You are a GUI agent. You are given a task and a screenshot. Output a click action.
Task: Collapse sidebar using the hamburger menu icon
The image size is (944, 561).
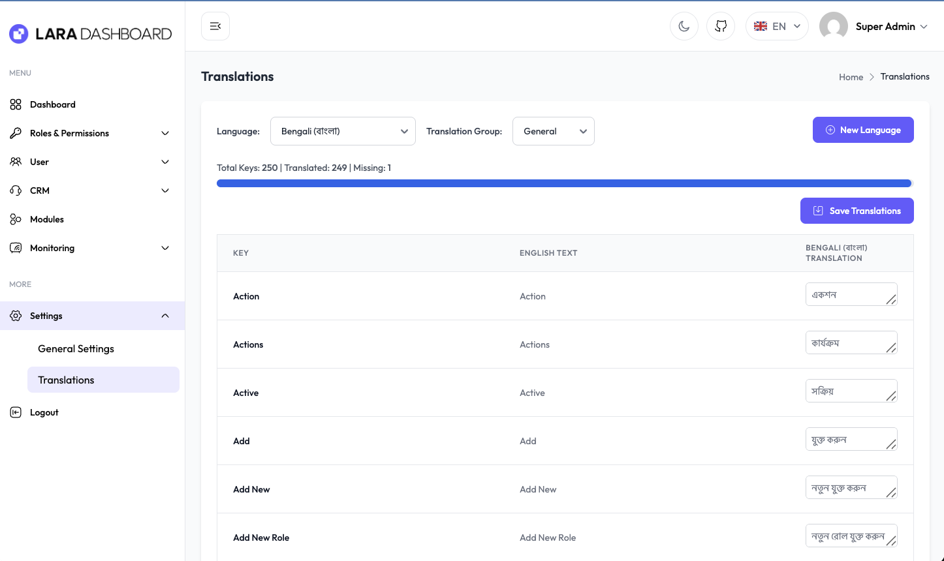[x=215, y=26]
